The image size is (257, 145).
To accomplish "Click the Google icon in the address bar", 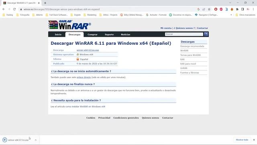I will (x=198, y=9).
